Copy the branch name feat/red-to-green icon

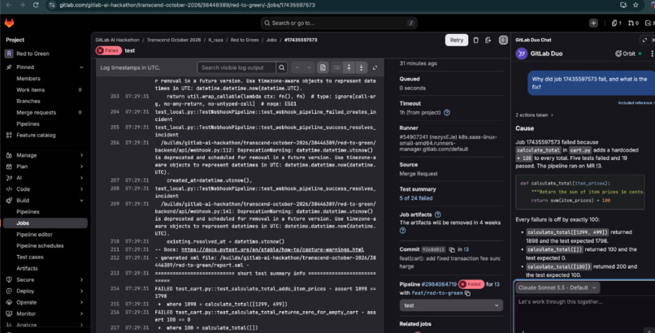(x=467, y=293)
